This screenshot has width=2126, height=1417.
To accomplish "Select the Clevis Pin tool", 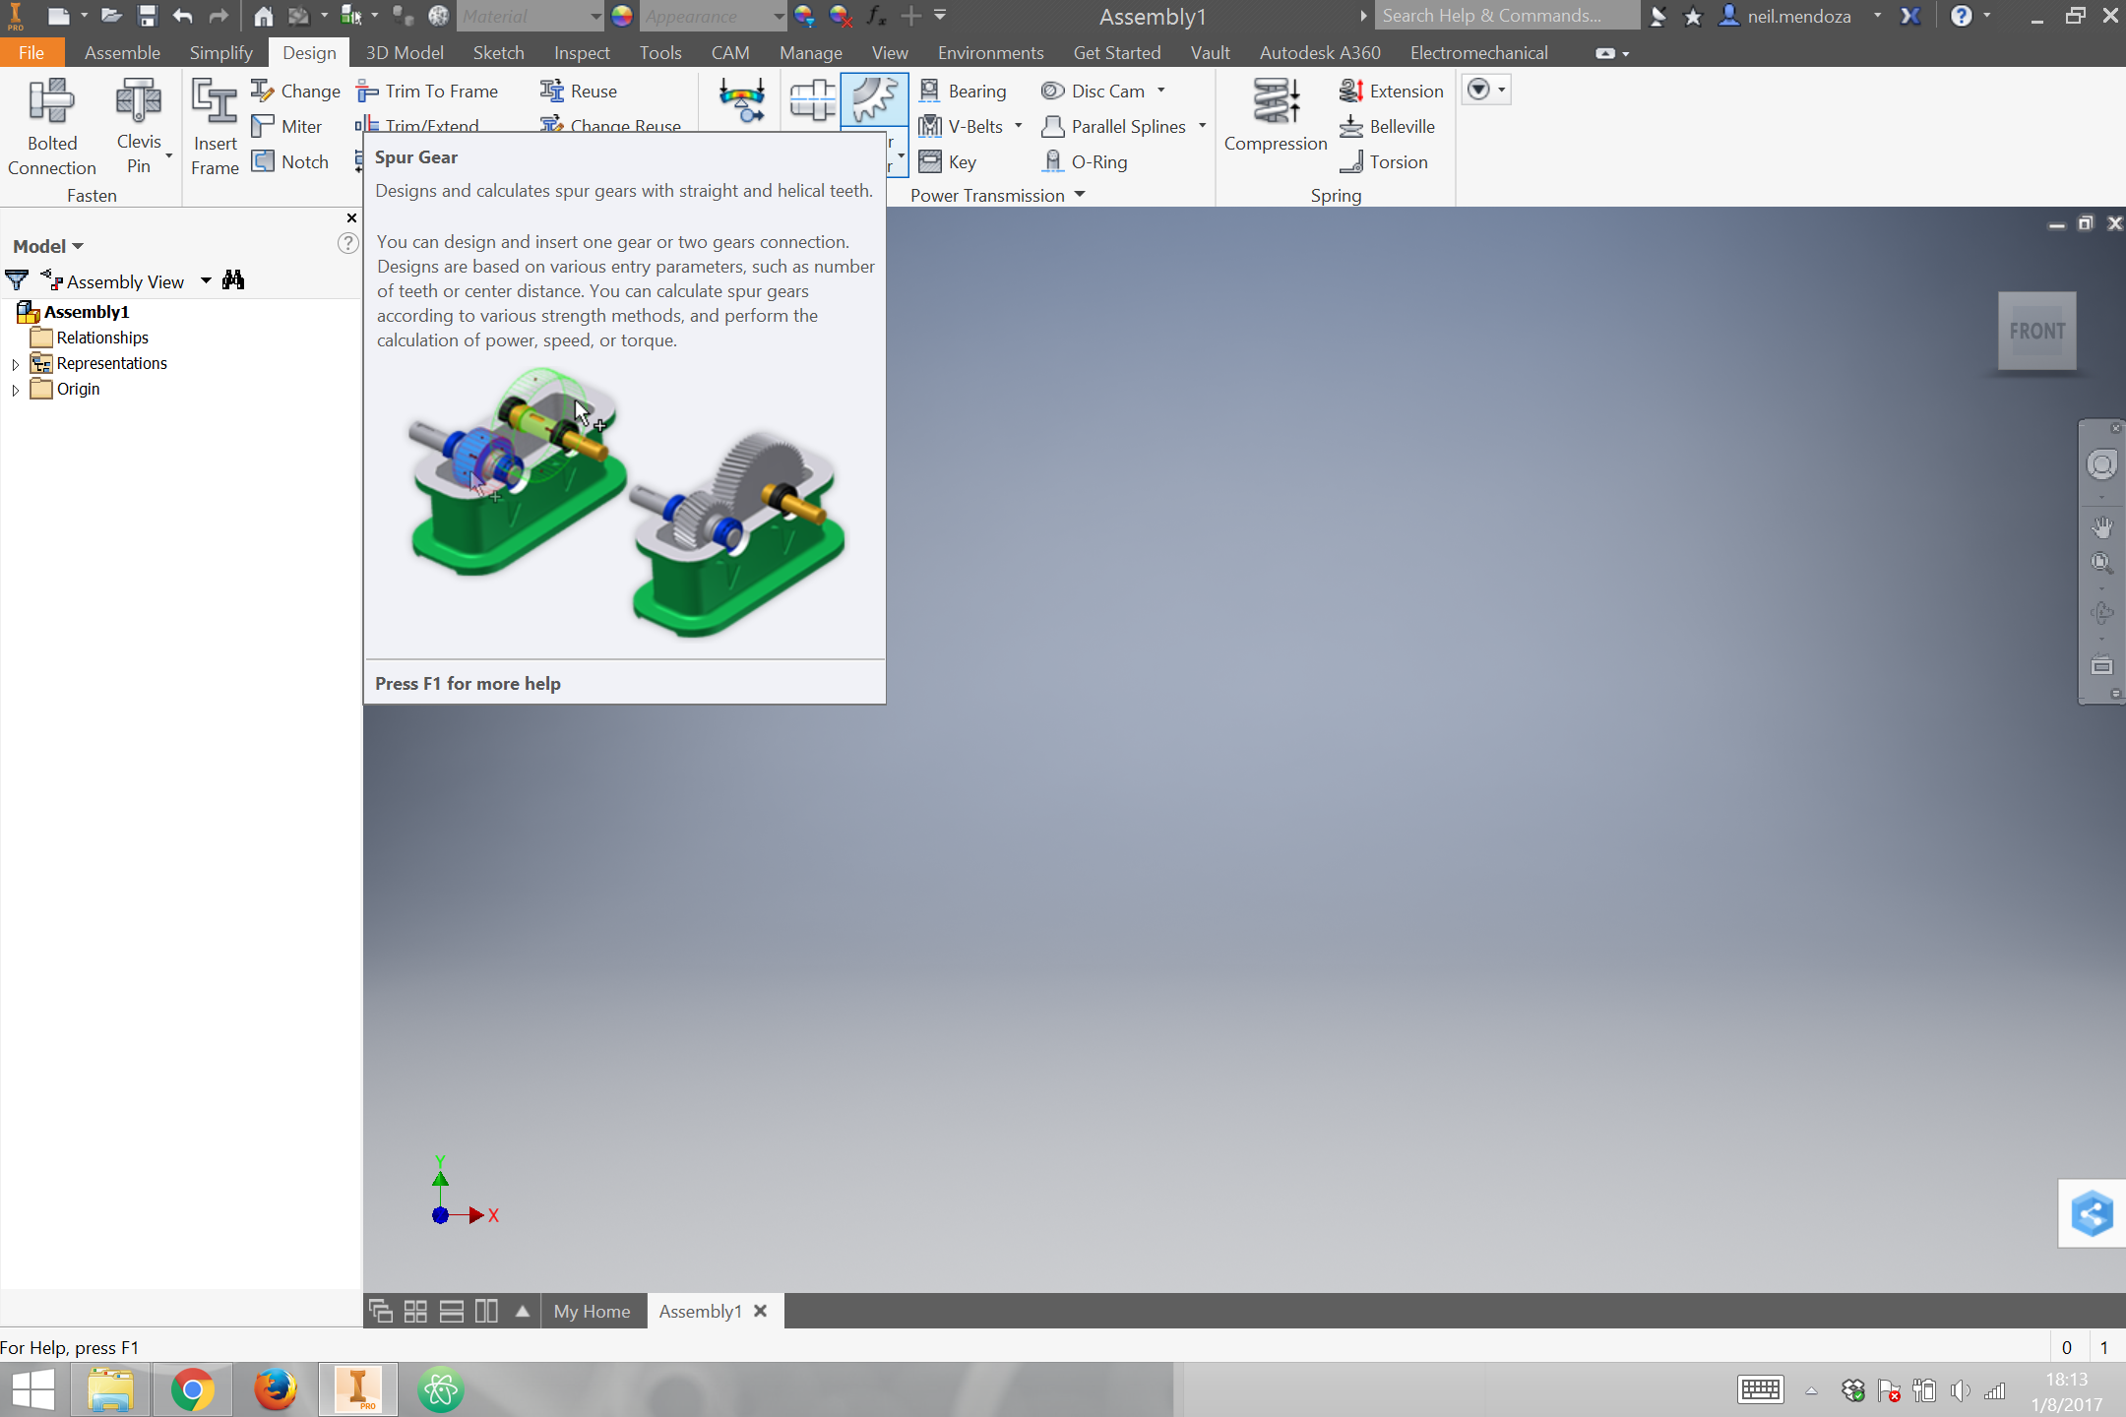I will click(139, 127).
